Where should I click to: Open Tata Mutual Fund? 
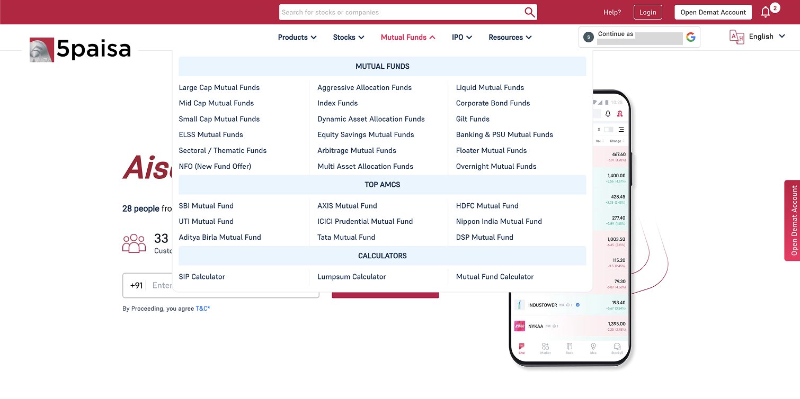[x=346, y=237]
